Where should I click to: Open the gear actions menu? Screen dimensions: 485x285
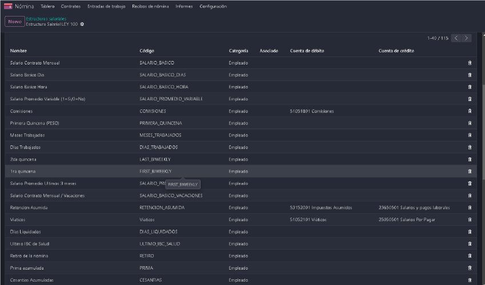(x=82, y=24)
